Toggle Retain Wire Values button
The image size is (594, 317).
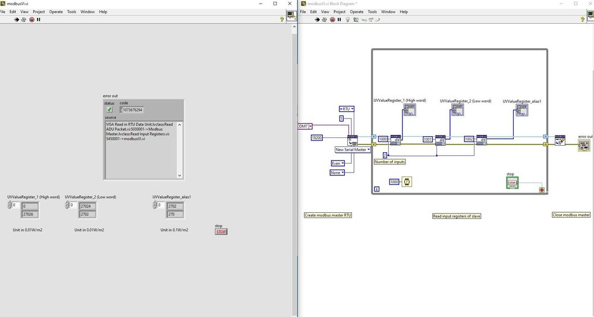(x=356, y=20)
